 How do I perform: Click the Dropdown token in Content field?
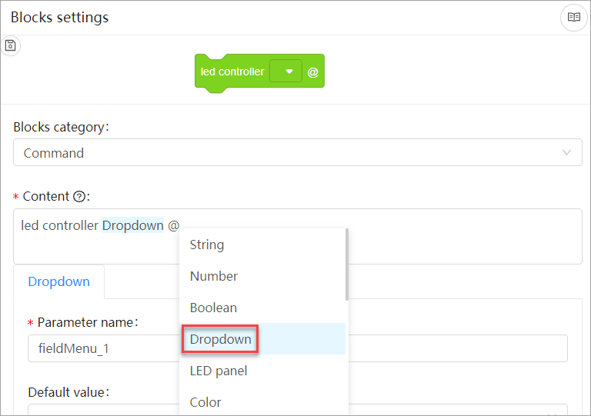click(x=132, y=225)
